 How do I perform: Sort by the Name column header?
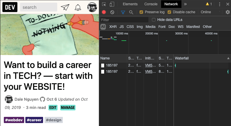(x=113, y=58)
